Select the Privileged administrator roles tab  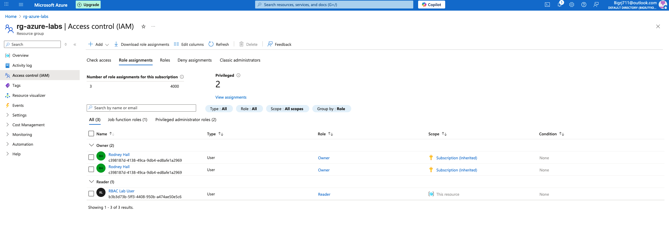186,120
